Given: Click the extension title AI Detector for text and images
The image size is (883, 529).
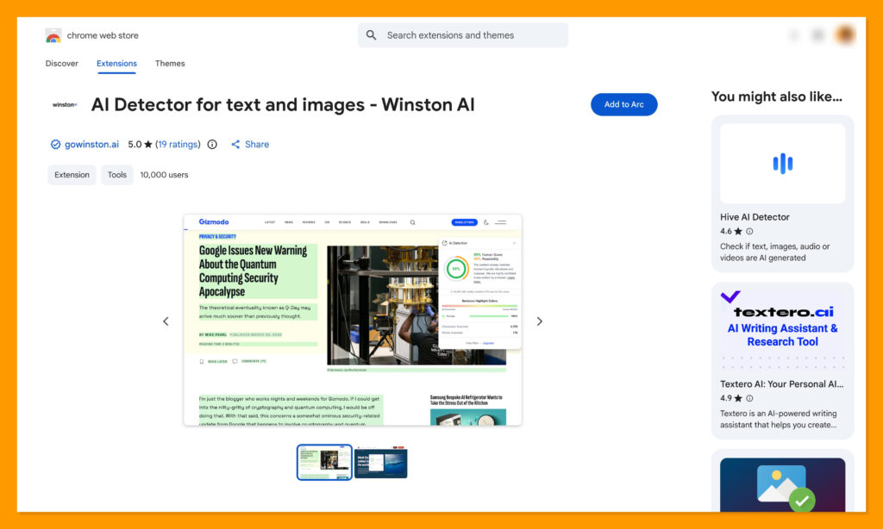Looking at the screenshot, I should pyautogui.click(x=283, y=104).
